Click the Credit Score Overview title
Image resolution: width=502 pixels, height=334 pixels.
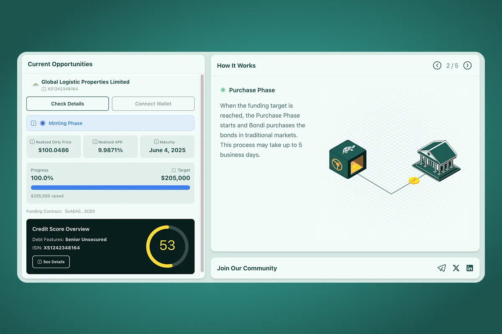[x=61, y=229]
